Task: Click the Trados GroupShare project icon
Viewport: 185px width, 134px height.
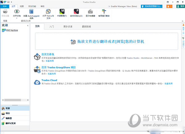Action: 37,69
